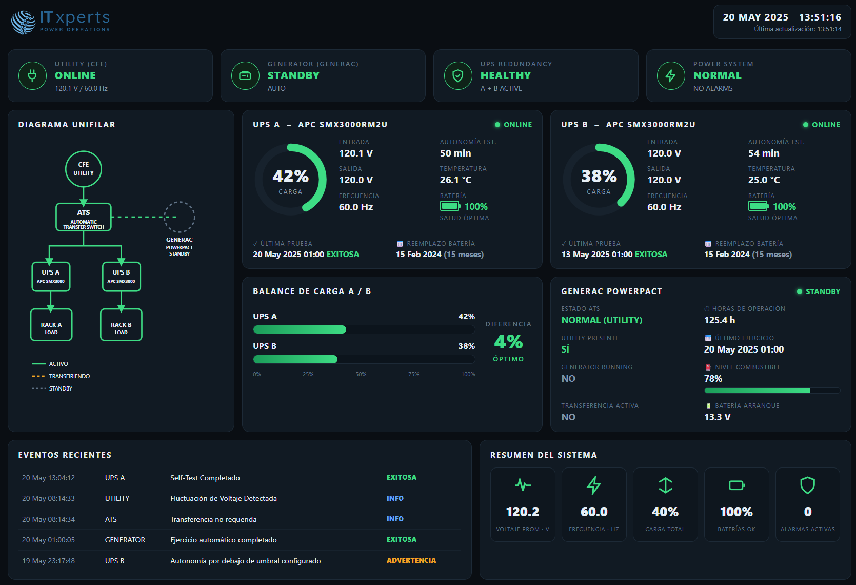Screen dimensions: 856x585
Task: Select Rack A Load node
Action: [51, 325]
